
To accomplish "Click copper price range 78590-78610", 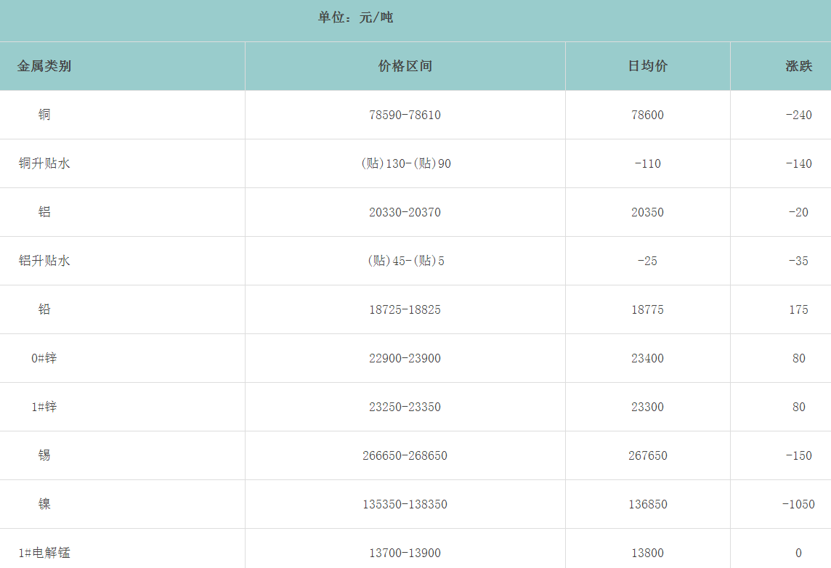I will (x=405, y=115).
